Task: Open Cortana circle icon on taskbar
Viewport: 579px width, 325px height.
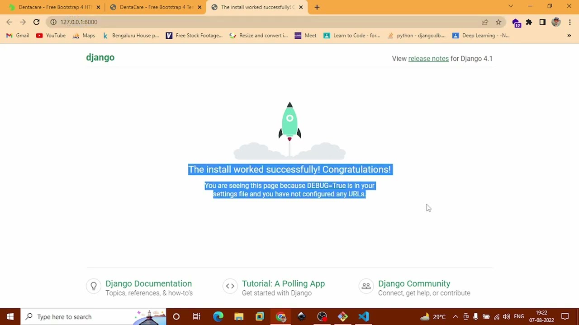Action: click(x=176, y=316)
